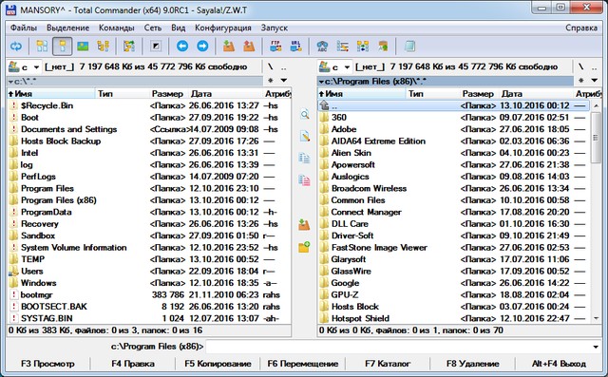Viewport: 608px width, 377px height.
Task: Open the synchronize directories icon
Action: [x=363, y=47]
